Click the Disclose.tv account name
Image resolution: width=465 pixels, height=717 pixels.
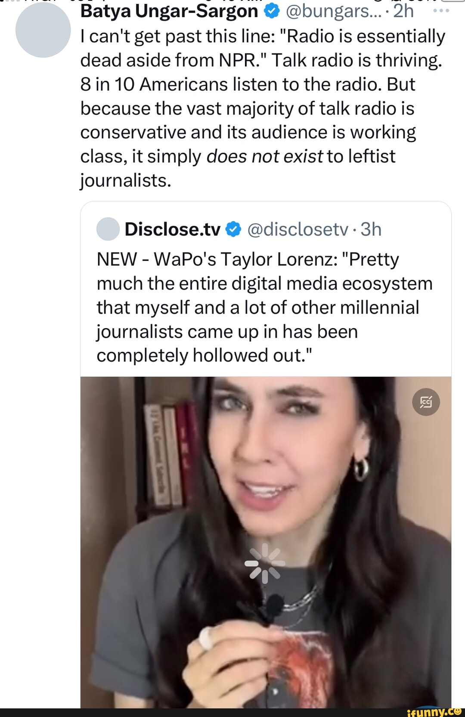pos(172,229)
